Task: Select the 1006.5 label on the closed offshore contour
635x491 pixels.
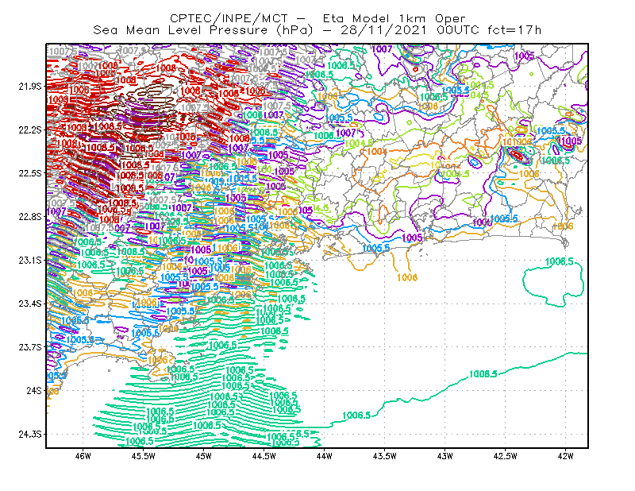Action: click(x=560, y=261)
